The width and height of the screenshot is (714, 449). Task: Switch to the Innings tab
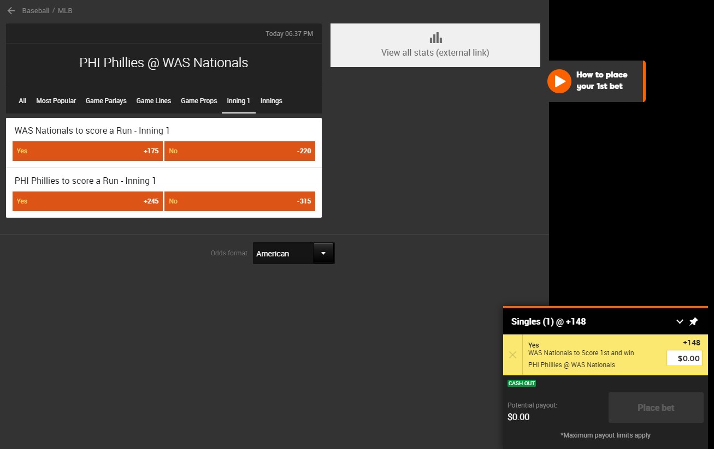coord(272,101)
